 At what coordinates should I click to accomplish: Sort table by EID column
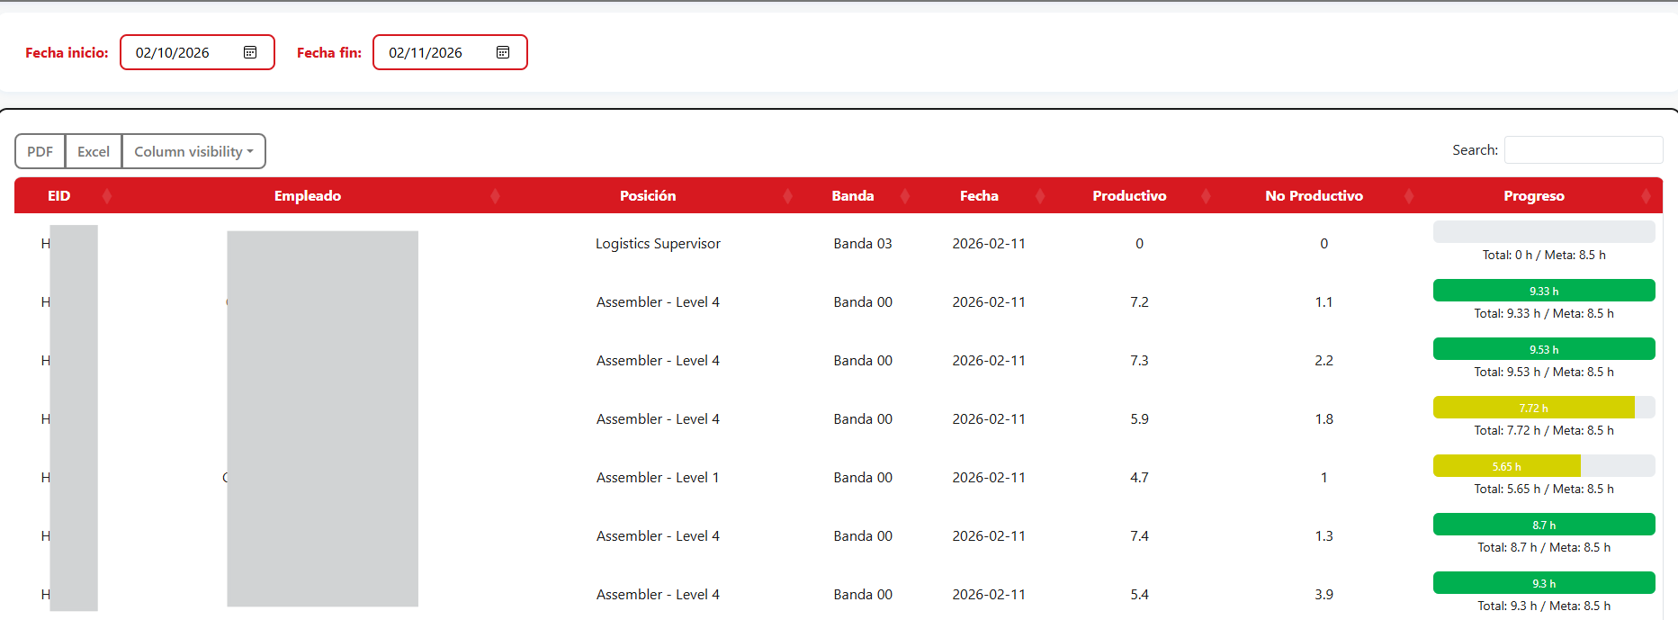(x=59, y=195)
